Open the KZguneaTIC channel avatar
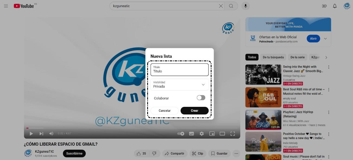The height and width of the screenshot is (160, 353). pos(28,153)
